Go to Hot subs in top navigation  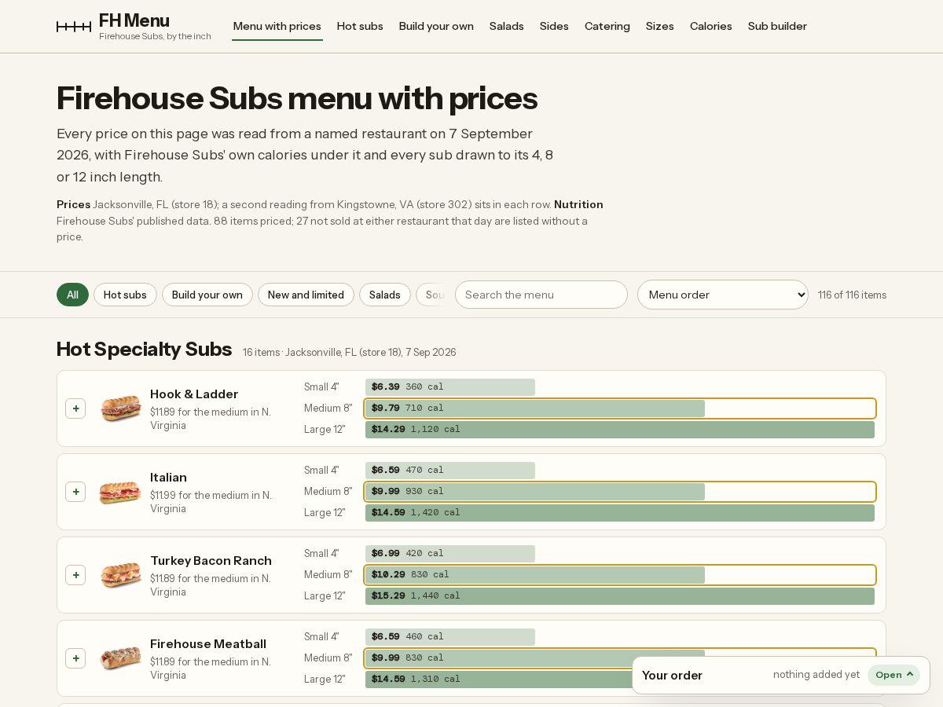click(x=360, y=26)
